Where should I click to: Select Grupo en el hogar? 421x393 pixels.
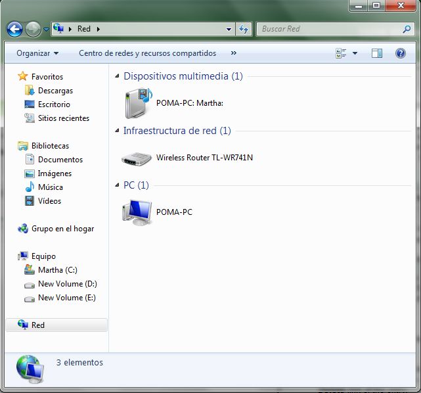coord(63,229)
